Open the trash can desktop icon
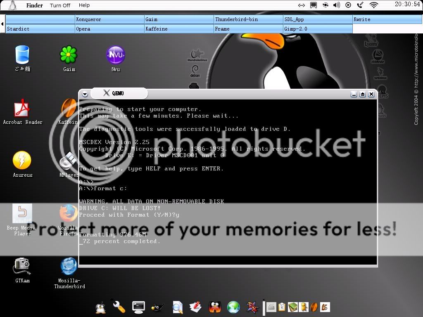 tap(22, 55)
